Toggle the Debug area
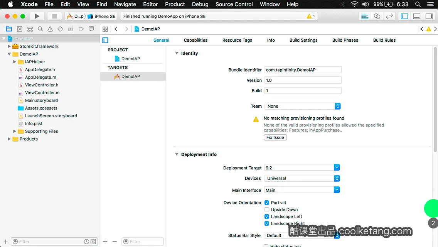This screenshot has width=438, height=247. [416, 16]
